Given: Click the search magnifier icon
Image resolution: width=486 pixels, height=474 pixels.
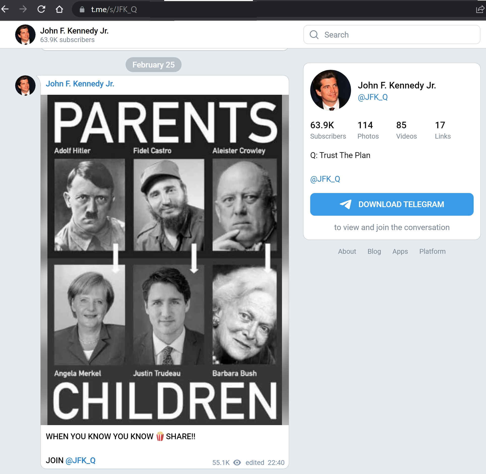Looking at the screenshot, I should [x=314, y=35].
